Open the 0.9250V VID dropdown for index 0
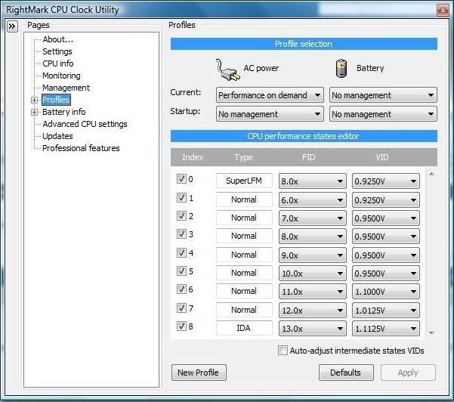The width and height of the screenshot is (454, 402). click(x=386, y=181)
